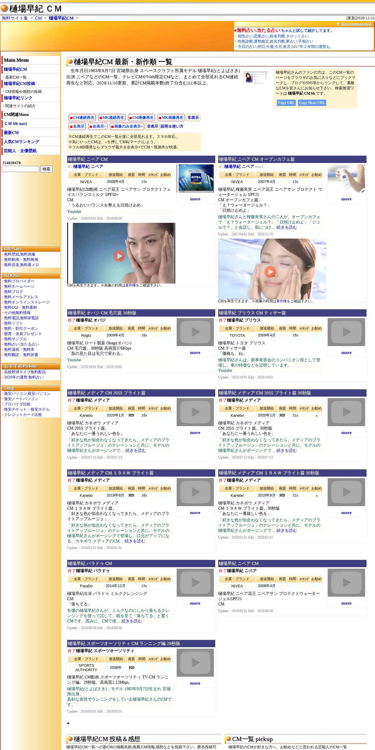The height and width of the screenshot is (750, 375).
Task: Open 最新CM menu item
Action: (x=11, y=133)
